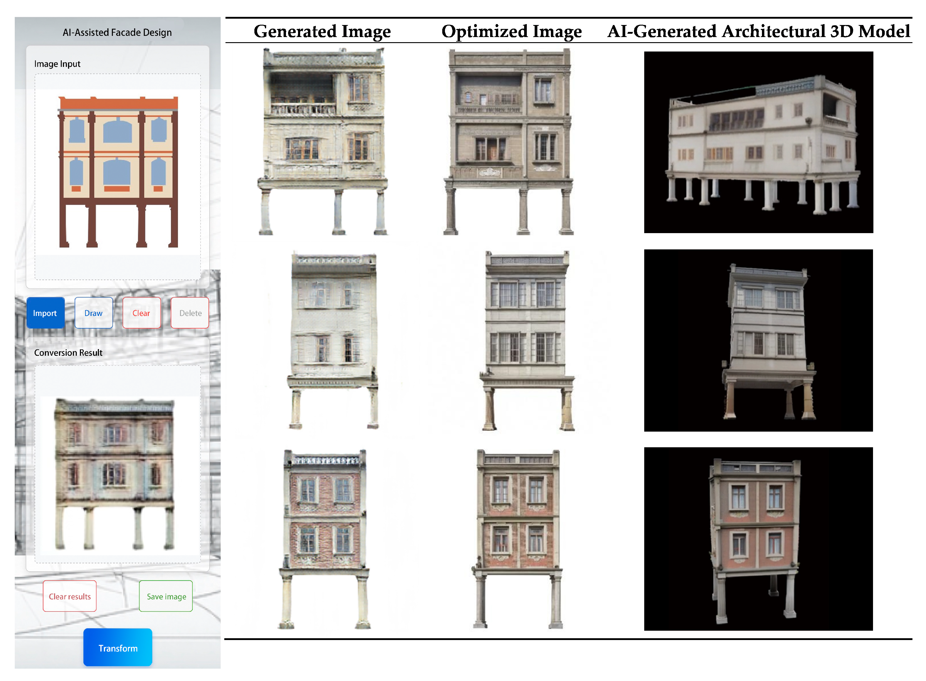926x681 pixels.
Task: Click the Clear results button
Action: tap(70, 596)
